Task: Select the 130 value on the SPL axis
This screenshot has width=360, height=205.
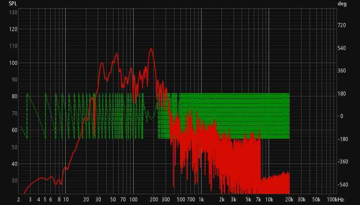Action: click(x=13, y=13)
